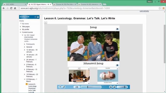
Task: Play audio below the classroom thumbnail
Action: (x=89, y=83)
